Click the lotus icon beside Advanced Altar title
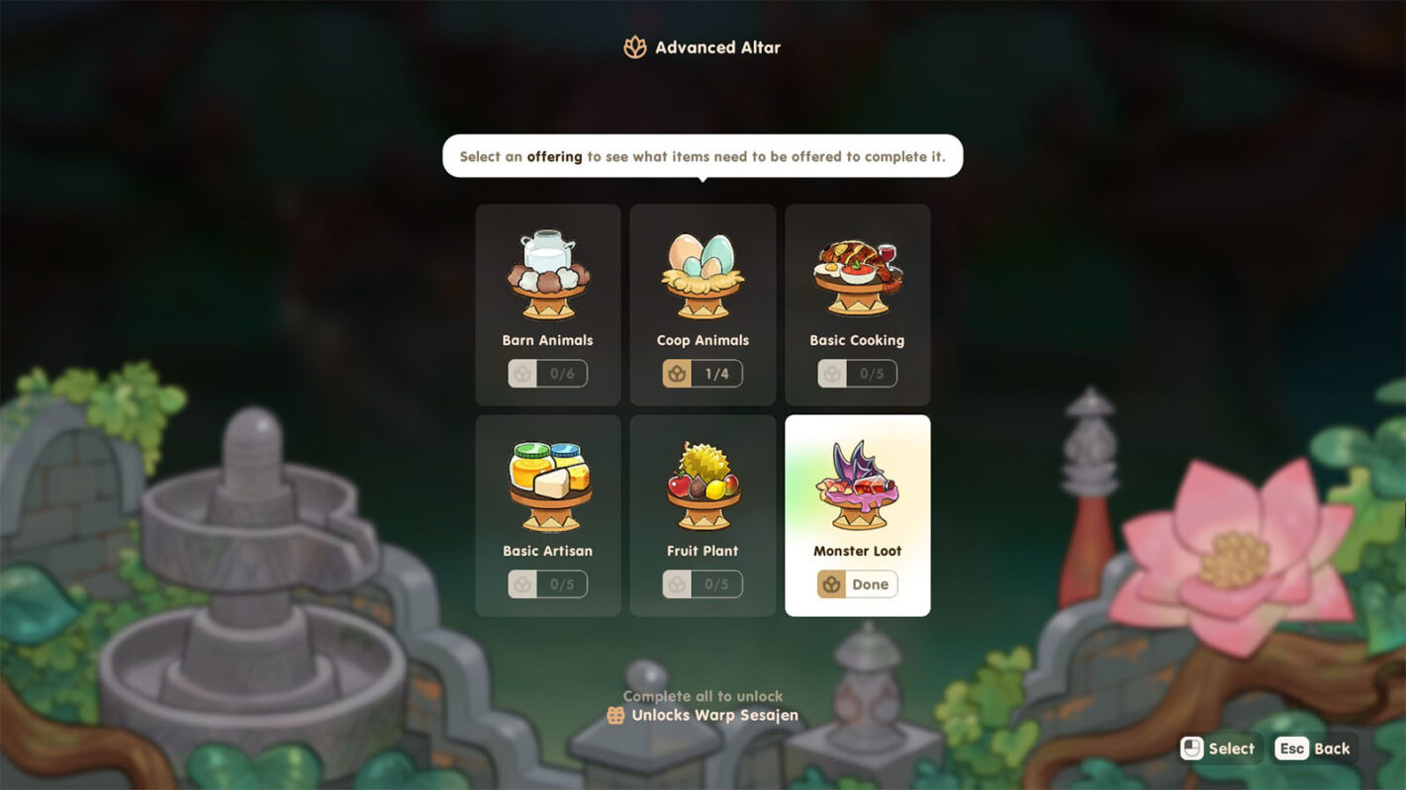Image resolution: width=1406 pixels, height=790 pixels. (635, 46)
